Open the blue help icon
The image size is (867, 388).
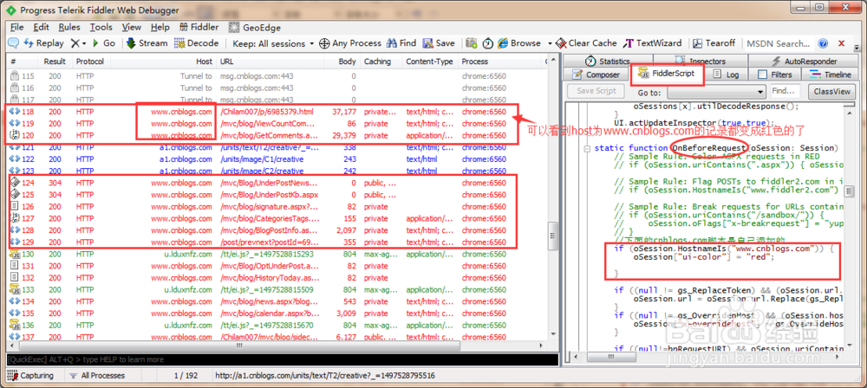pyautogui.click(x=824, y=43)
